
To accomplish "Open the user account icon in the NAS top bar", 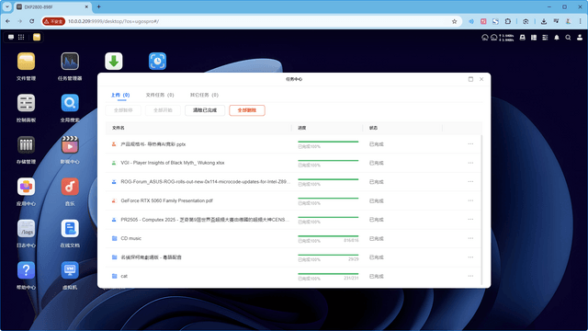I will [580, 38].
